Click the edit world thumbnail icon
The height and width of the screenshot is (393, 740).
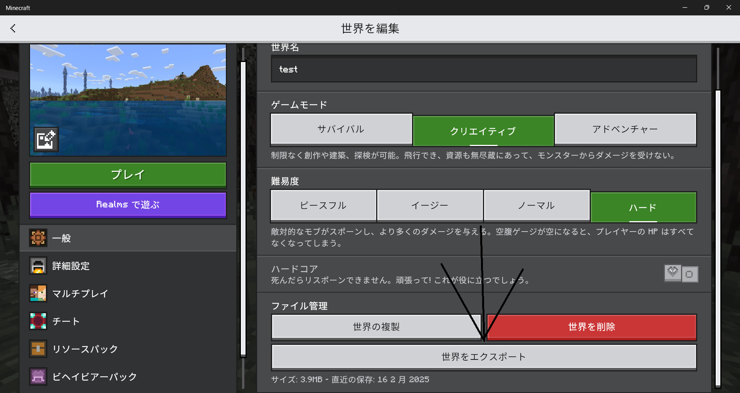coord(46,139)
